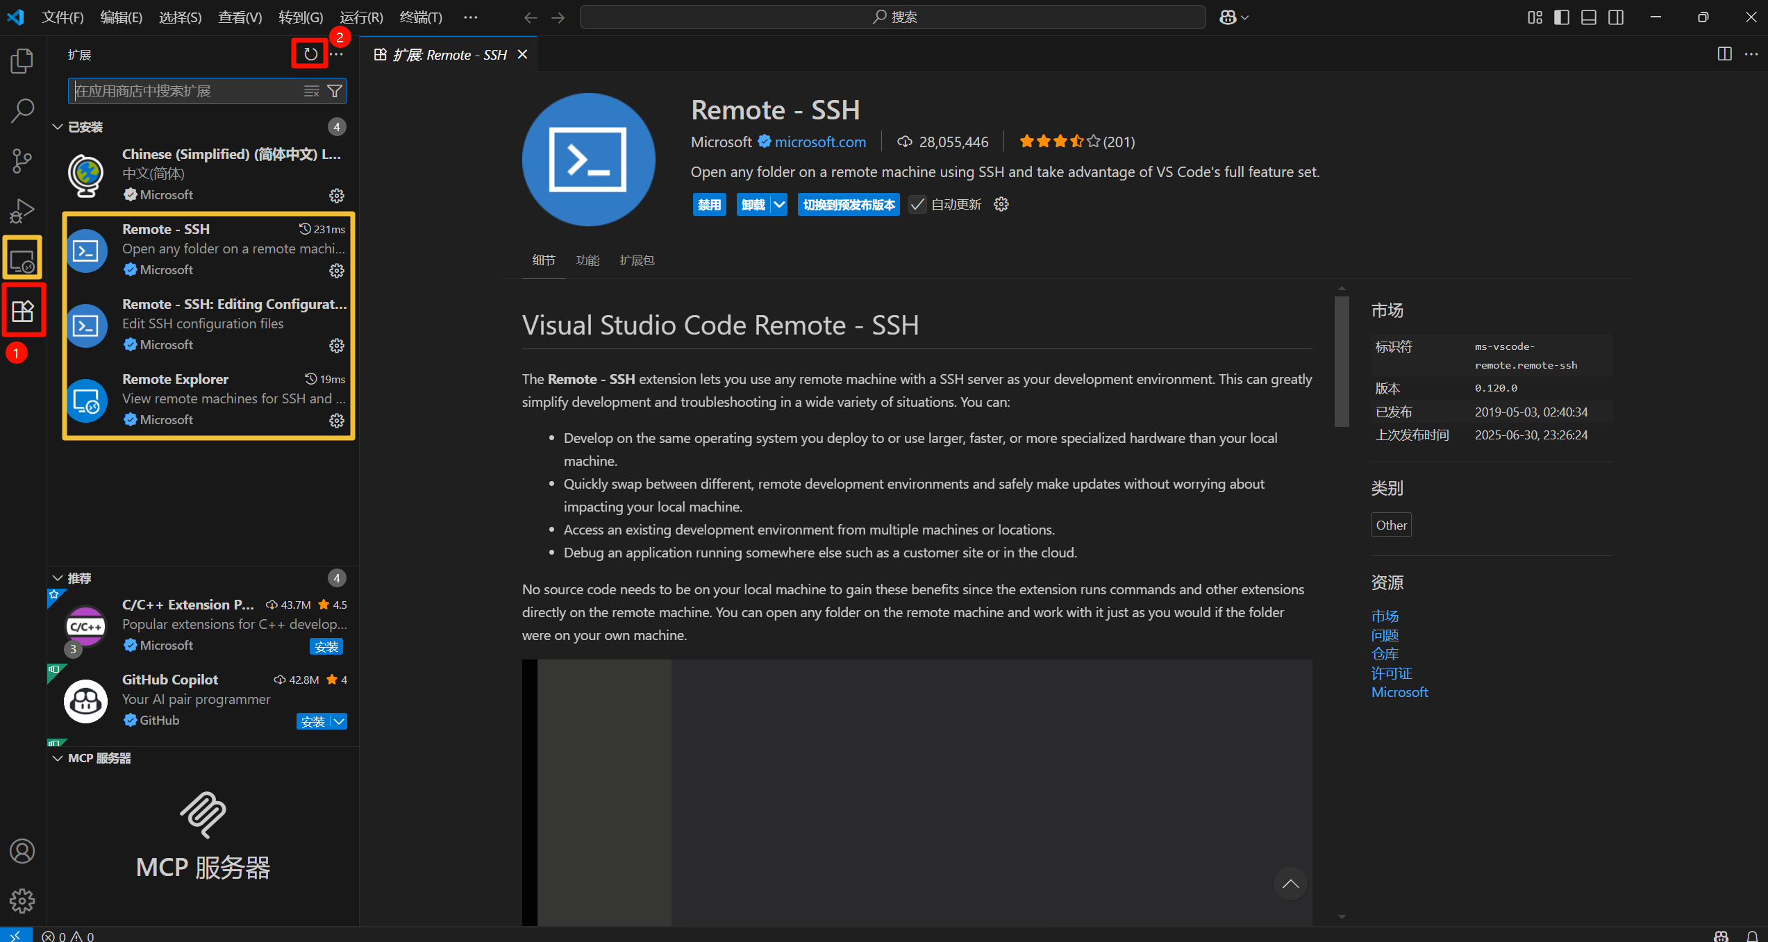Toggle primary sidebar visibility
The image size is (1768, 942).
coord(1562,17)
